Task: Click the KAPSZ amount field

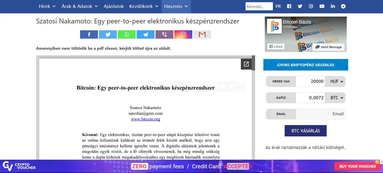Action: [x=311, y=98]
